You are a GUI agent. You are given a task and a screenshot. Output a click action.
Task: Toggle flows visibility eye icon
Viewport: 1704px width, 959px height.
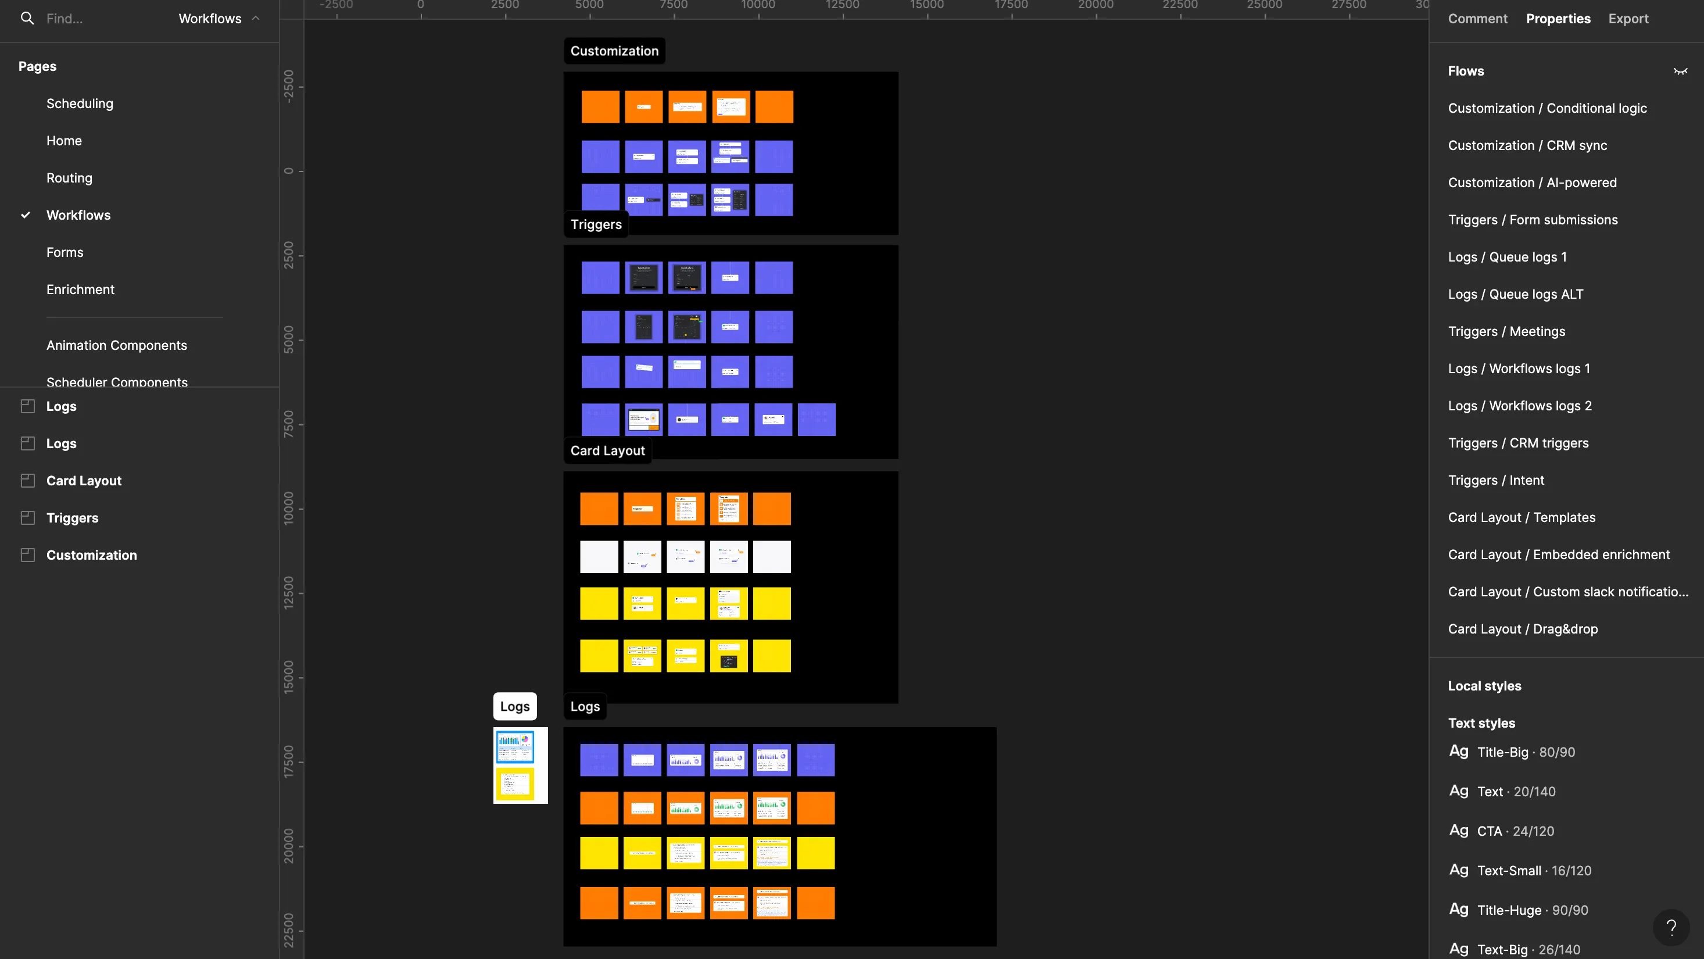pyautogui.click(x=1680, y=71)
